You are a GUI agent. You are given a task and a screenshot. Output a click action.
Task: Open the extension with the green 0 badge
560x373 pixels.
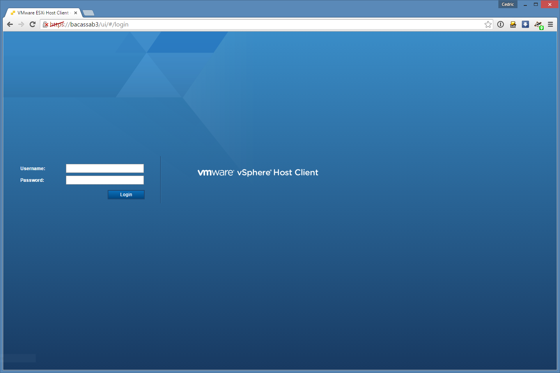[x=539, y=25]
